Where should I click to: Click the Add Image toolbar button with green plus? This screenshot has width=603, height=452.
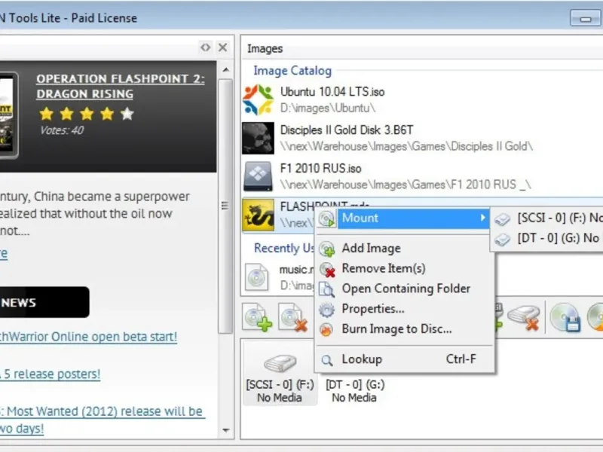pyautogui.click(x=258, y=317)
